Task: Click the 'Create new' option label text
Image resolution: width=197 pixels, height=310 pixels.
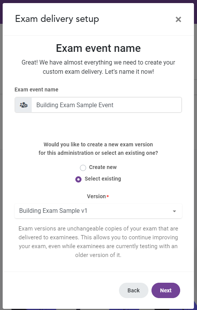Action: pyautogui.click(x=103, y=167)
